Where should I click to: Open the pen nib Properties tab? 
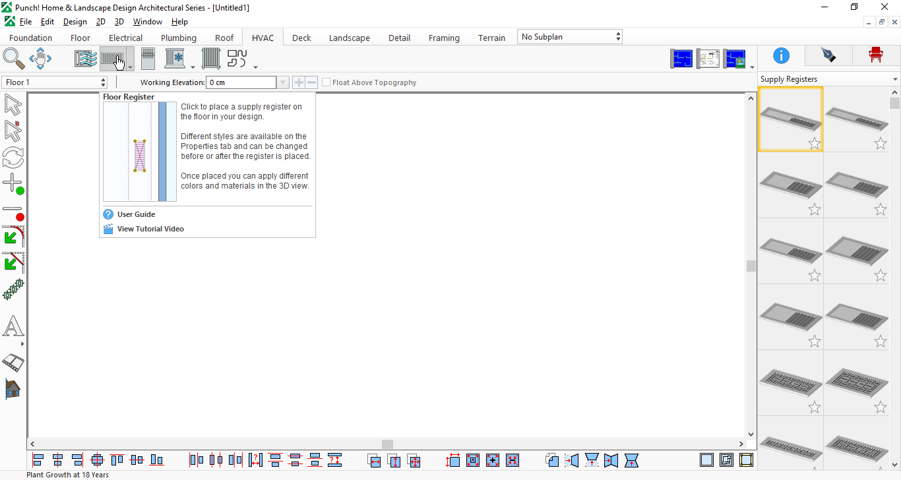click(x=828, y=55)
